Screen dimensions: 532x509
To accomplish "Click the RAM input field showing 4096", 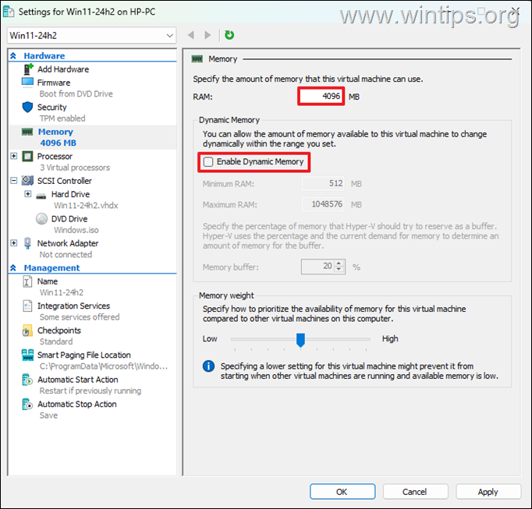I will (321, 97).
